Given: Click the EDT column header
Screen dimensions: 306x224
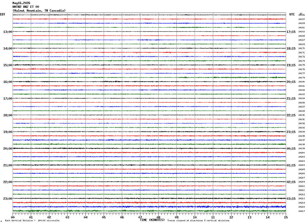Looking at the screenshot, I should click(3, 14).
